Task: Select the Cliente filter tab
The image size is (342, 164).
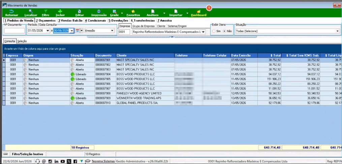Action: [161, 26]
